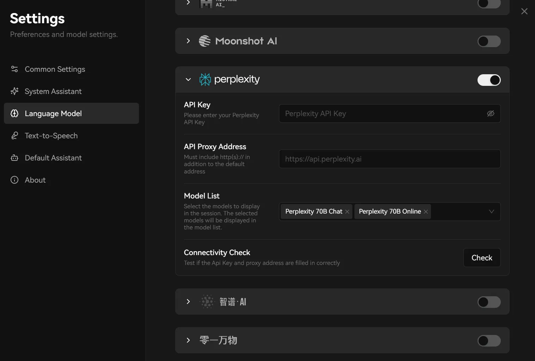Run the connectivity Check
The image size is (535, 361).
(482, 258)
